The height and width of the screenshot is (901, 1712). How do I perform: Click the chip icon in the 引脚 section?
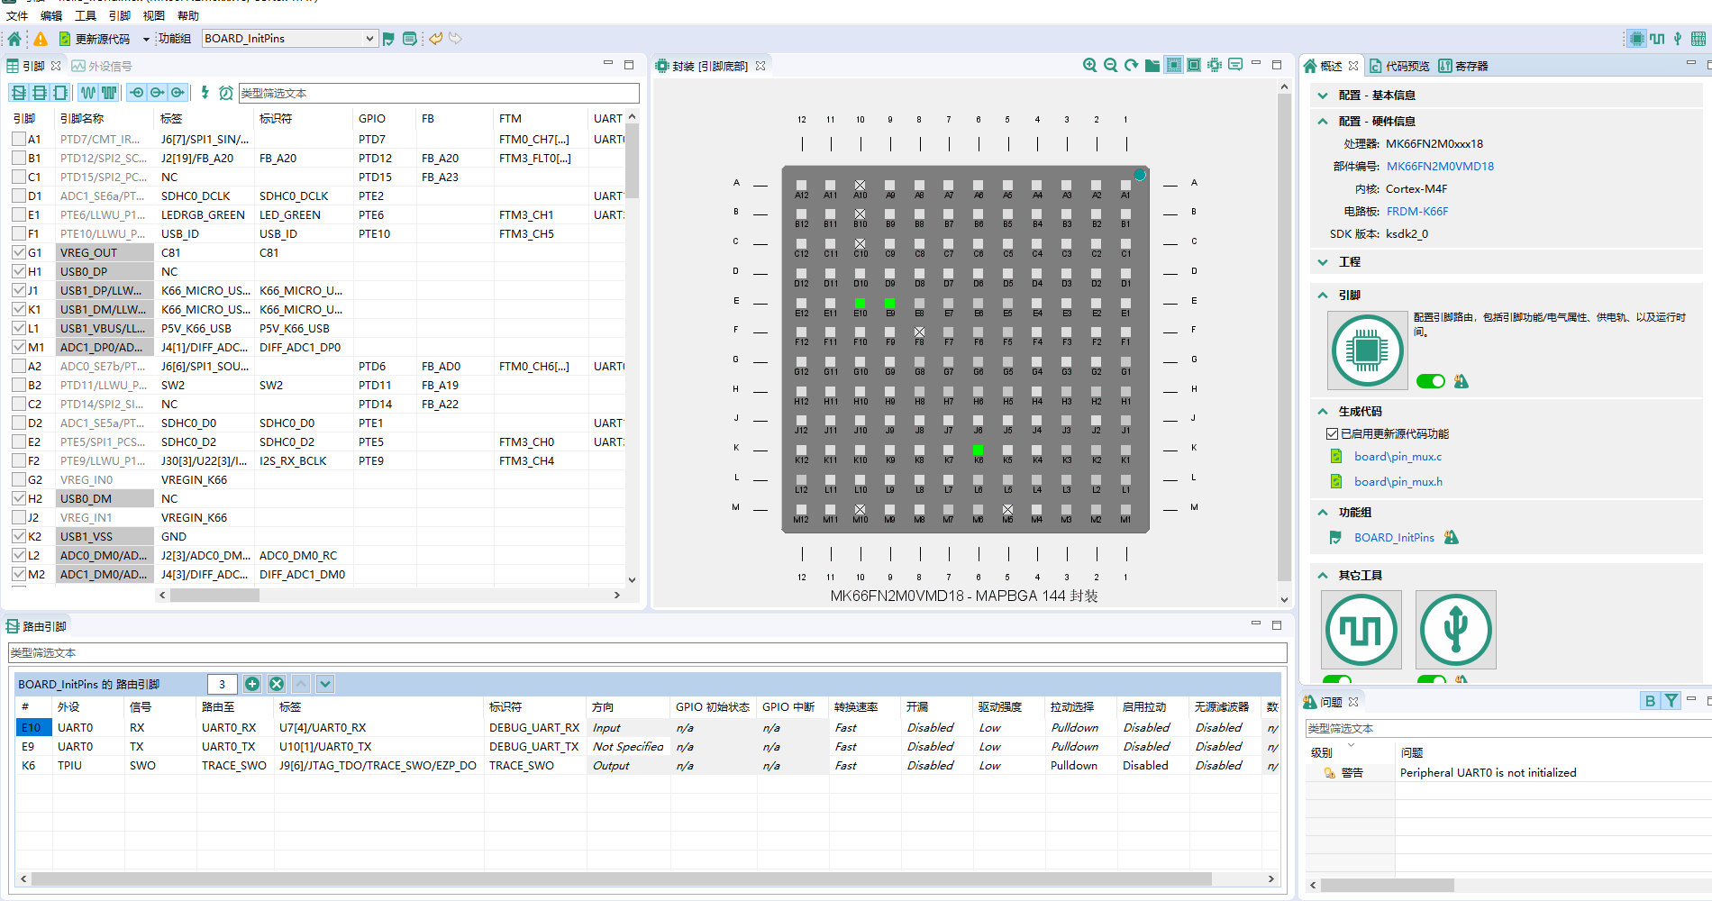click(x=1367, y=350)
